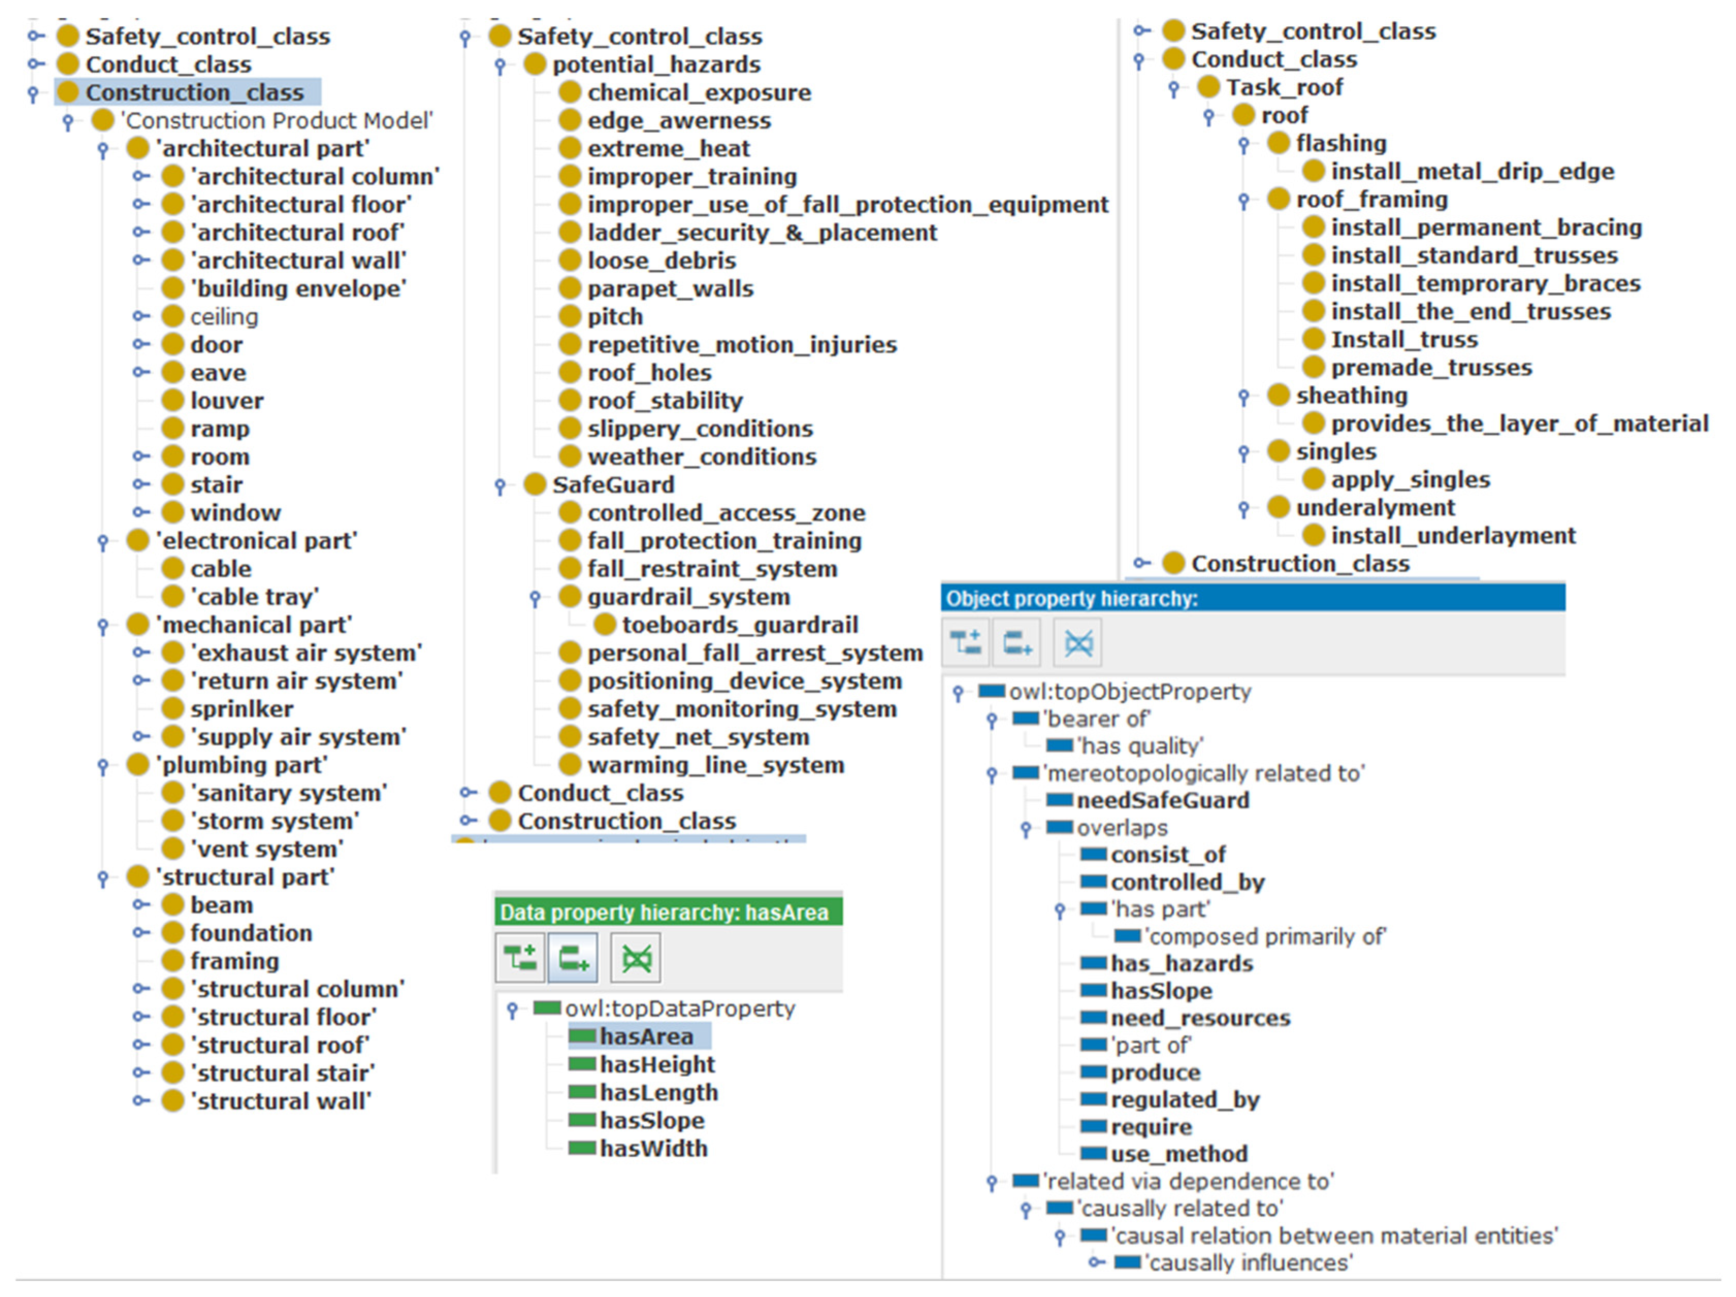
Task: Click blue property icon beside needSafeGuard
Action: (1059, 800)
